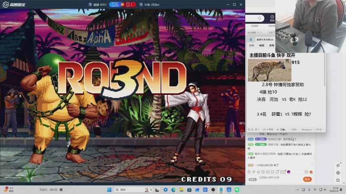Collapse the chat notice with the small minus button
Image resolution: width=346 pixels, height=194 pixels.
(312, 164)
